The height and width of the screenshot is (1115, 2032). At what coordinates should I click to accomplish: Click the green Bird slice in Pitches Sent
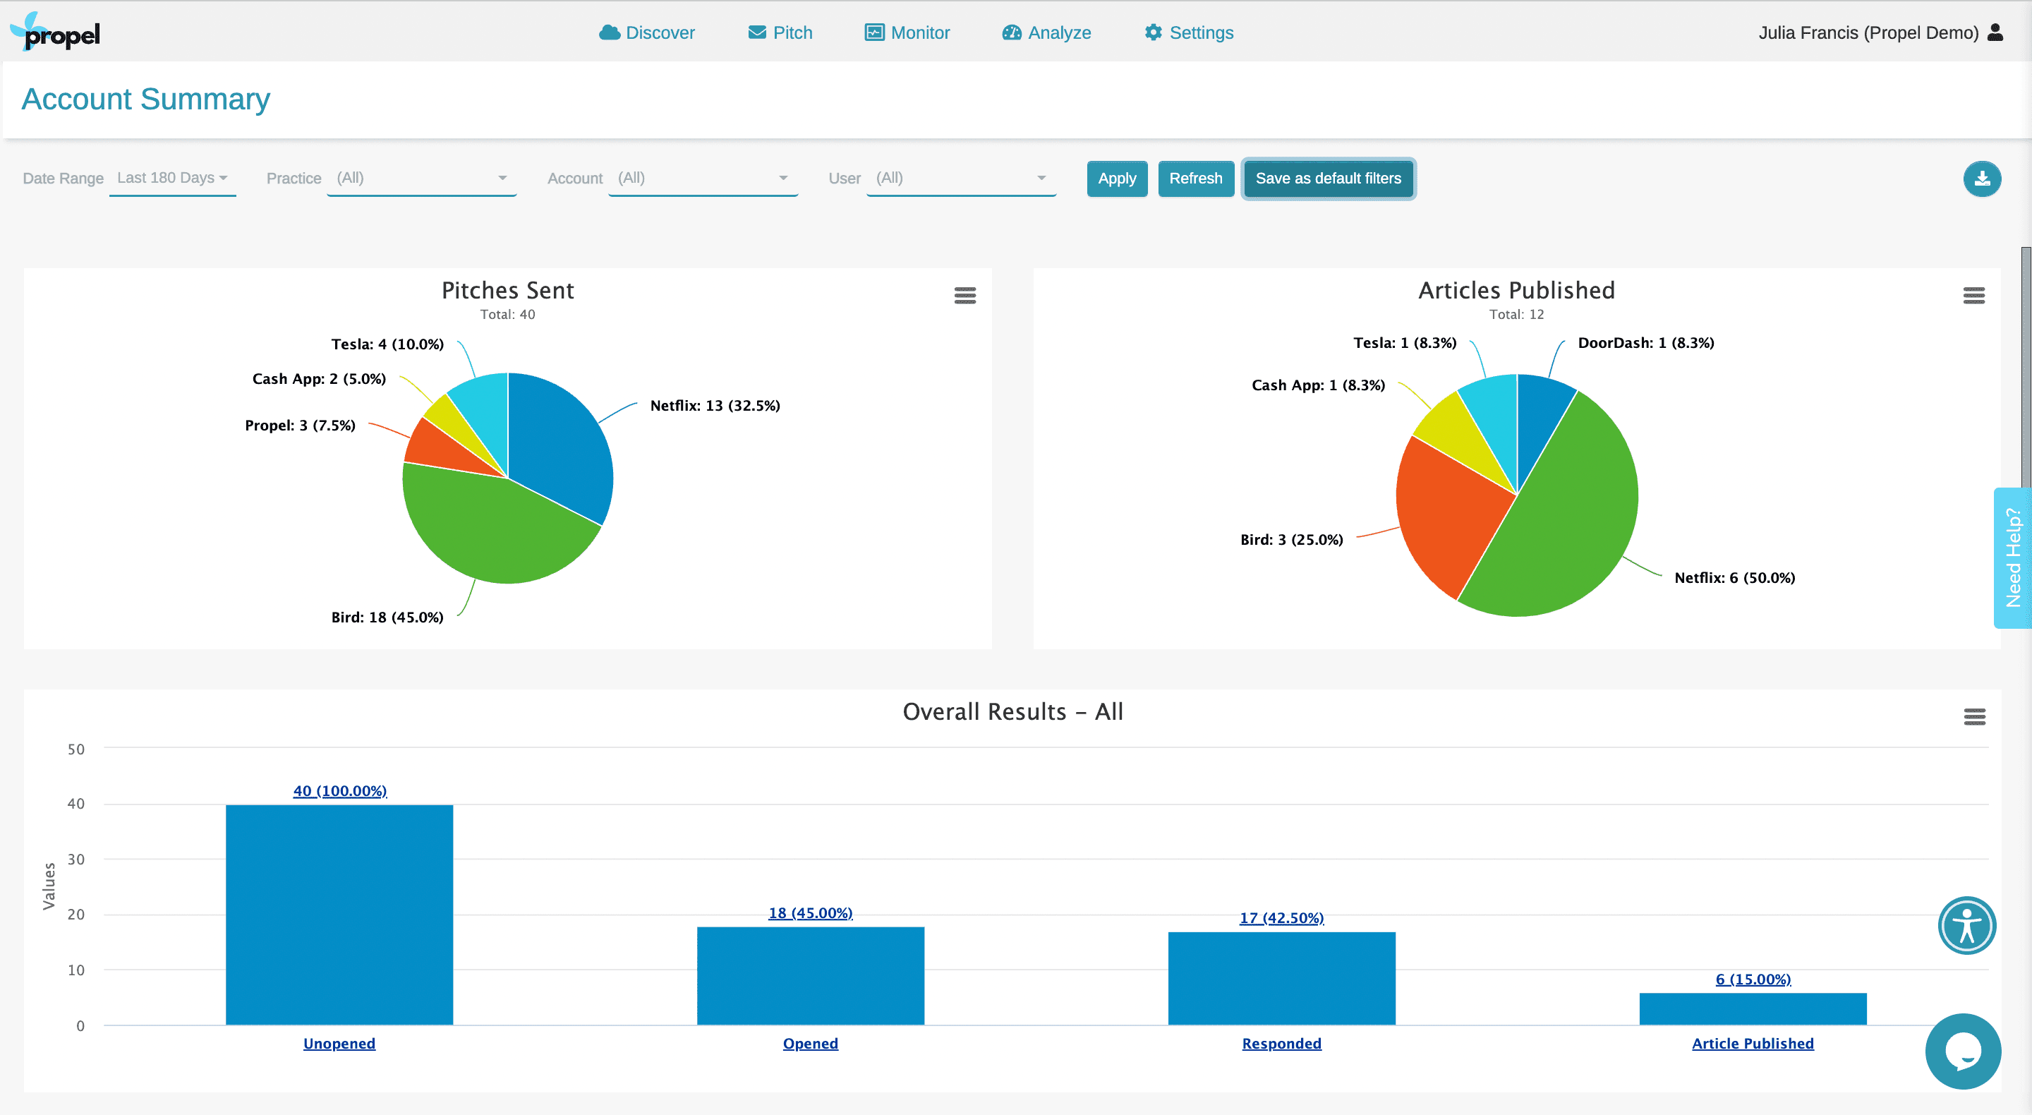[x=489, y=529]
